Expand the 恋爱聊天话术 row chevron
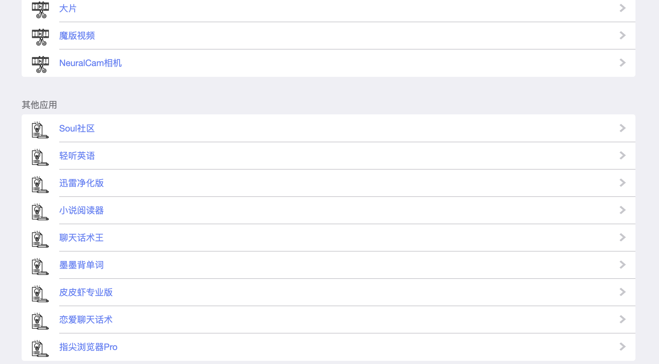This screenshot has width=659, height=364. pyautogui.click(x=622, y=319)
